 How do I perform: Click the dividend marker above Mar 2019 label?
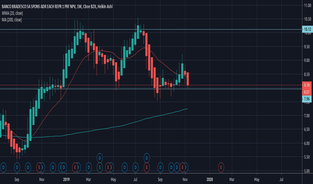point(89,168)
